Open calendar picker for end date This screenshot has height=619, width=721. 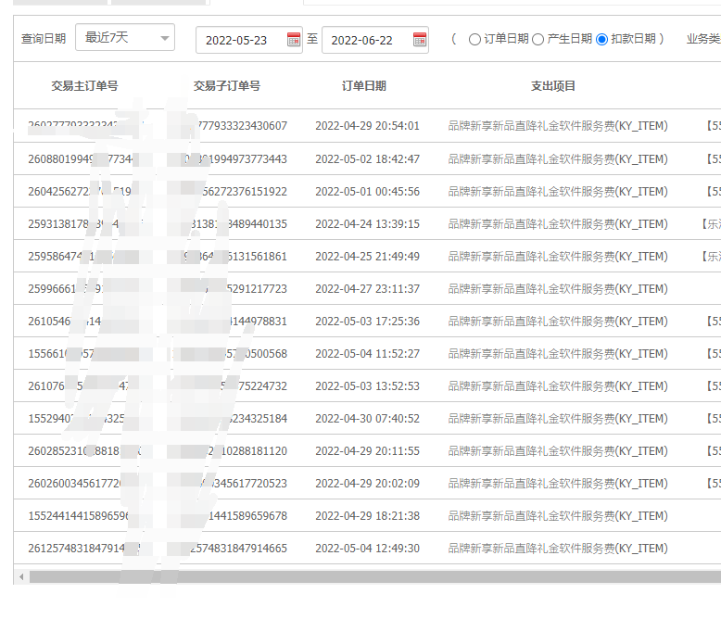420,39
